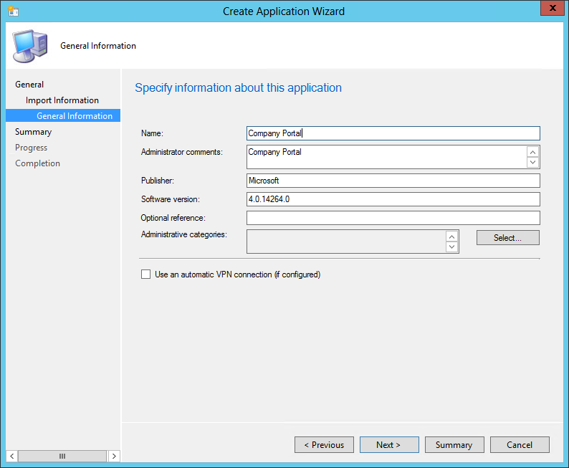Select Completion step in the sidebar
The image size is (569, 468).
[x=37, y=163]
